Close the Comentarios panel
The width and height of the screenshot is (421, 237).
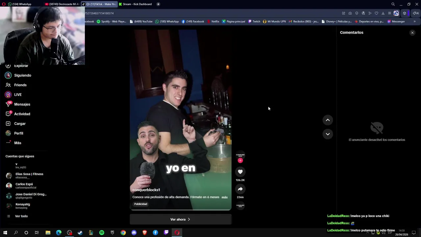click(x=412, y=33)
